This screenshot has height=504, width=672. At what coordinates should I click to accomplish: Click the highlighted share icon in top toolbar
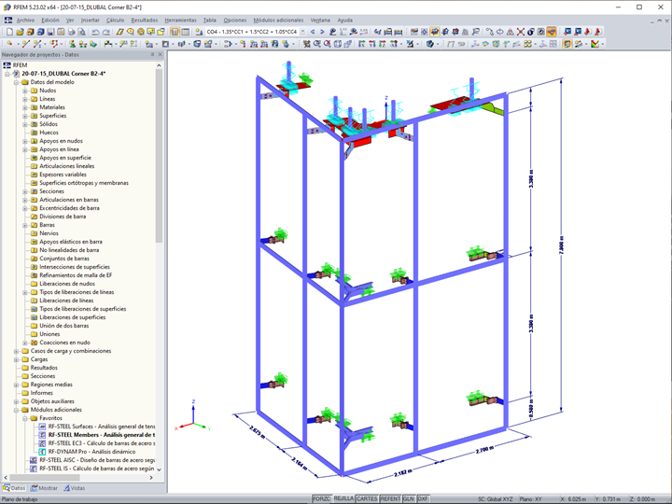click(x=552, y=32)
